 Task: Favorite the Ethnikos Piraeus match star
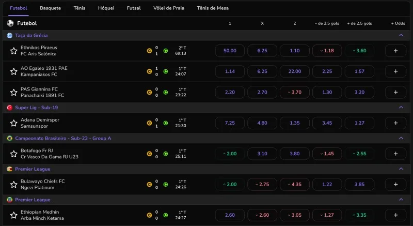14,51
